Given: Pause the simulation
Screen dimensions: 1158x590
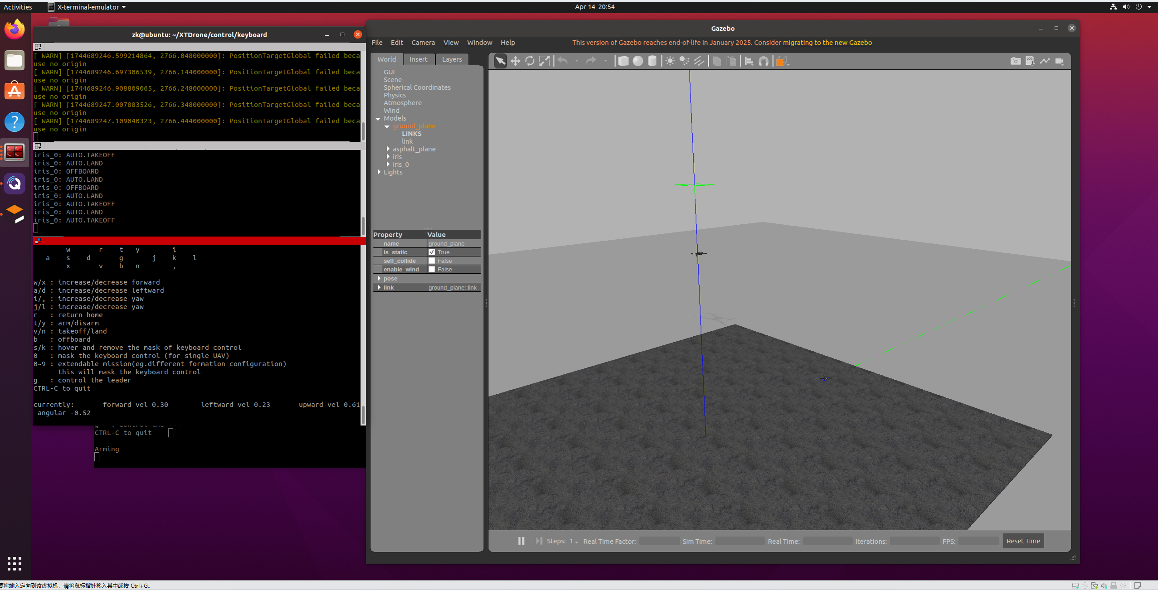Looking at the screenshot, I should (x=521, y=541).
